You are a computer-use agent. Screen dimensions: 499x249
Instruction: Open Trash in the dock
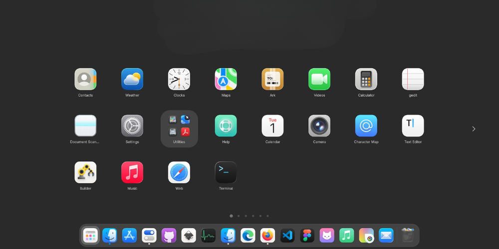[408, 235]
